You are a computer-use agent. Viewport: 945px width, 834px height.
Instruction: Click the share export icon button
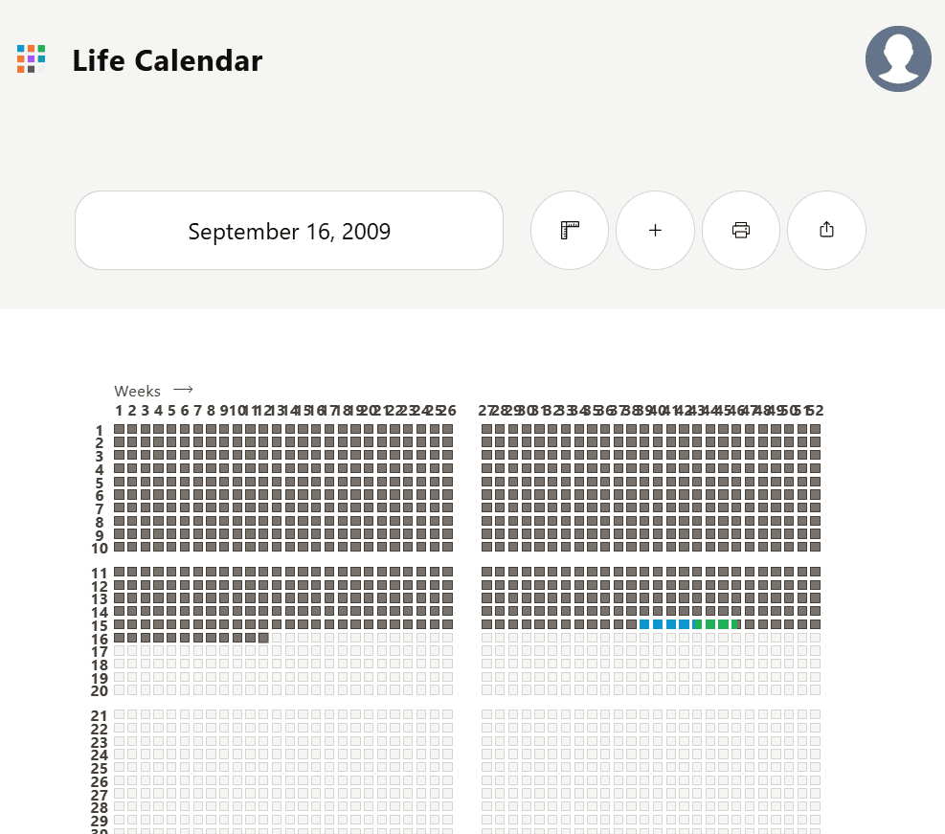[x=826, y=230]
